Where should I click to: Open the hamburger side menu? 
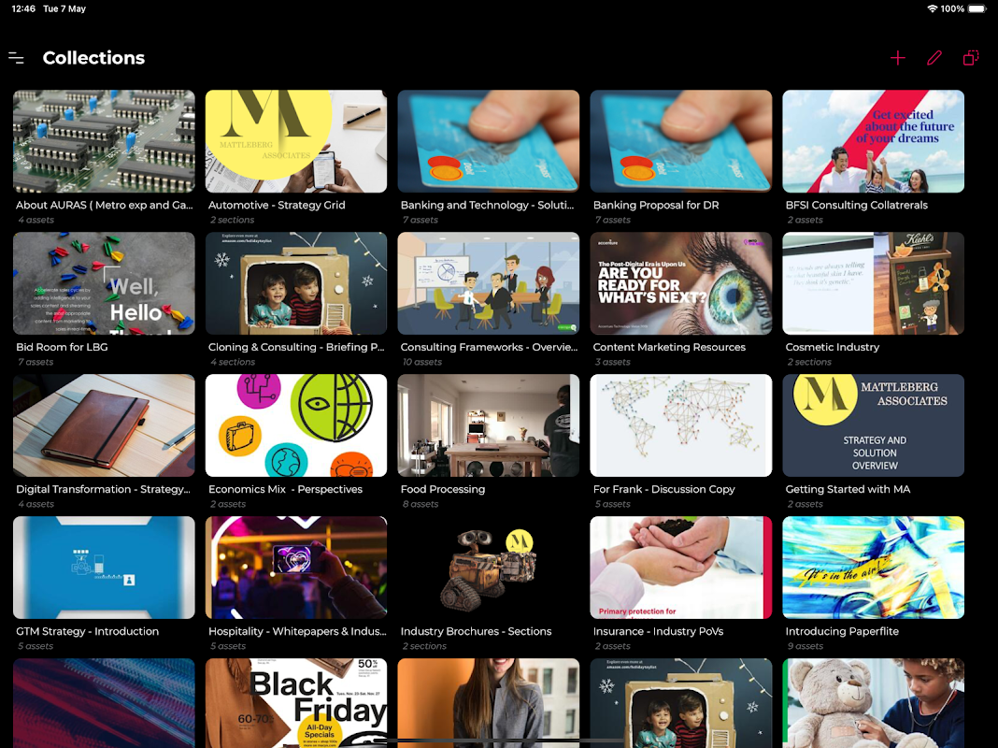coord(16,58)
